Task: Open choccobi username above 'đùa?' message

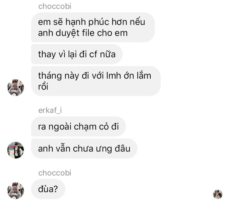Action: tap(55, 173)
